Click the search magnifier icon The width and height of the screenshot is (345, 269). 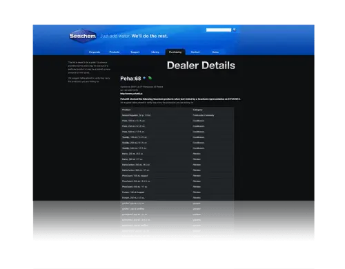235,30
